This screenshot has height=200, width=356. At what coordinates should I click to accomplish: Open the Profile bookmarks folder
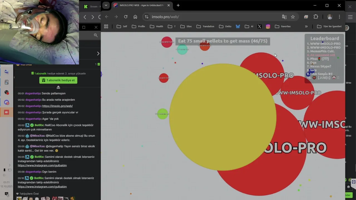[139, 26]
